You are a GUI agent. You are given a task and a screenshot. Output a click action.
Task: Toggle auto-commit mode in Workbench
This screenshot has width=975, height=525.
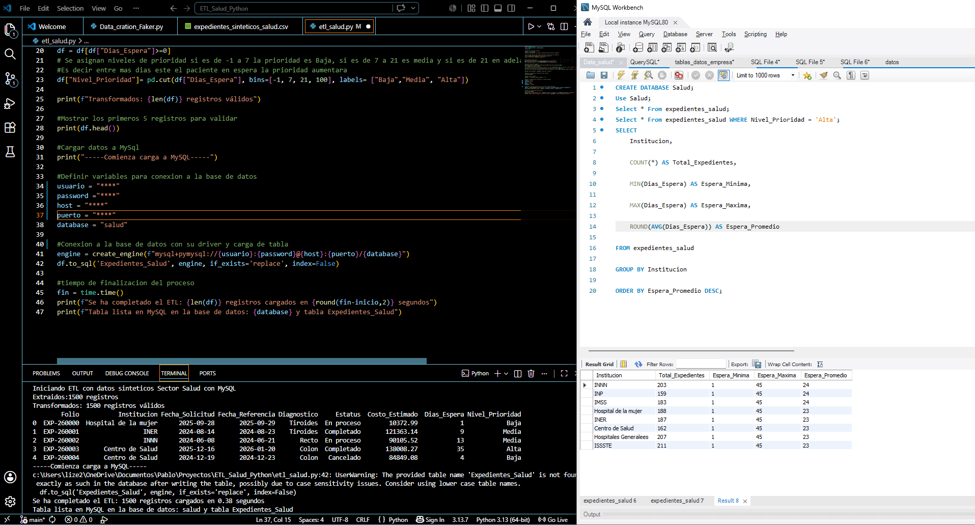pyautogui.click(x=723, y=75)
